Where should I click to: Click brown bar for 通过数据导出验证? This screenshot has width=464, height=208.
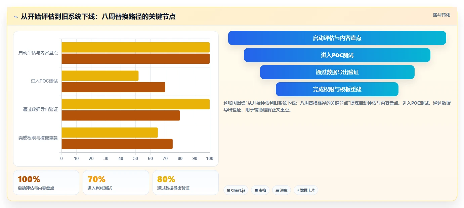coord(121,115)
